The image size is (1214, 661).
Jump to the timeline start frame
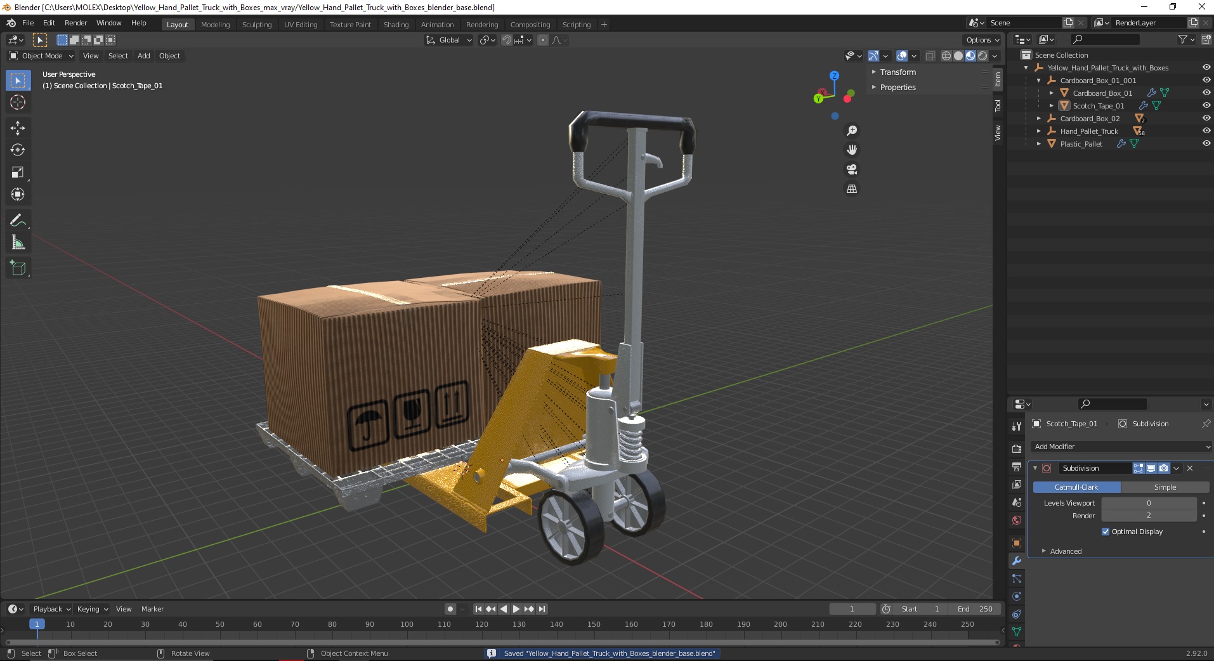tap(478, 609)
